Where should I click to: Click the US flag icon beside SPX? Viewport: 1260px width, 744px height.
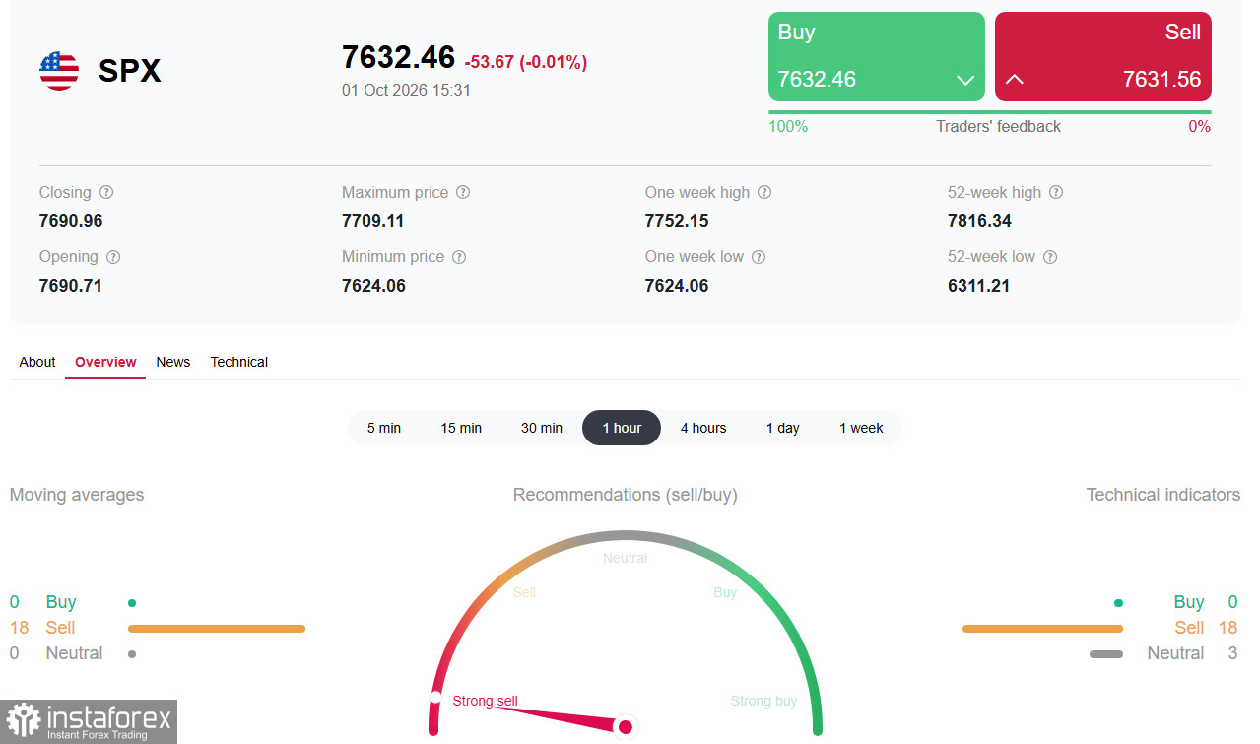click(59, 71)
